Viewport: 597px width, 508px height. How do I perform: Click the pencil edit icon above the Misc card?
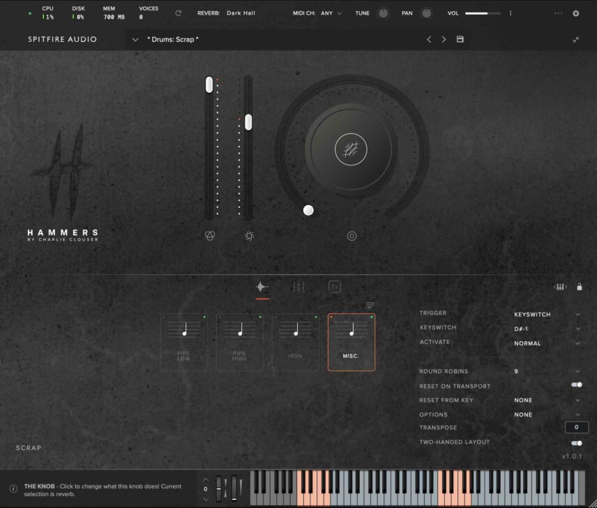370,306
